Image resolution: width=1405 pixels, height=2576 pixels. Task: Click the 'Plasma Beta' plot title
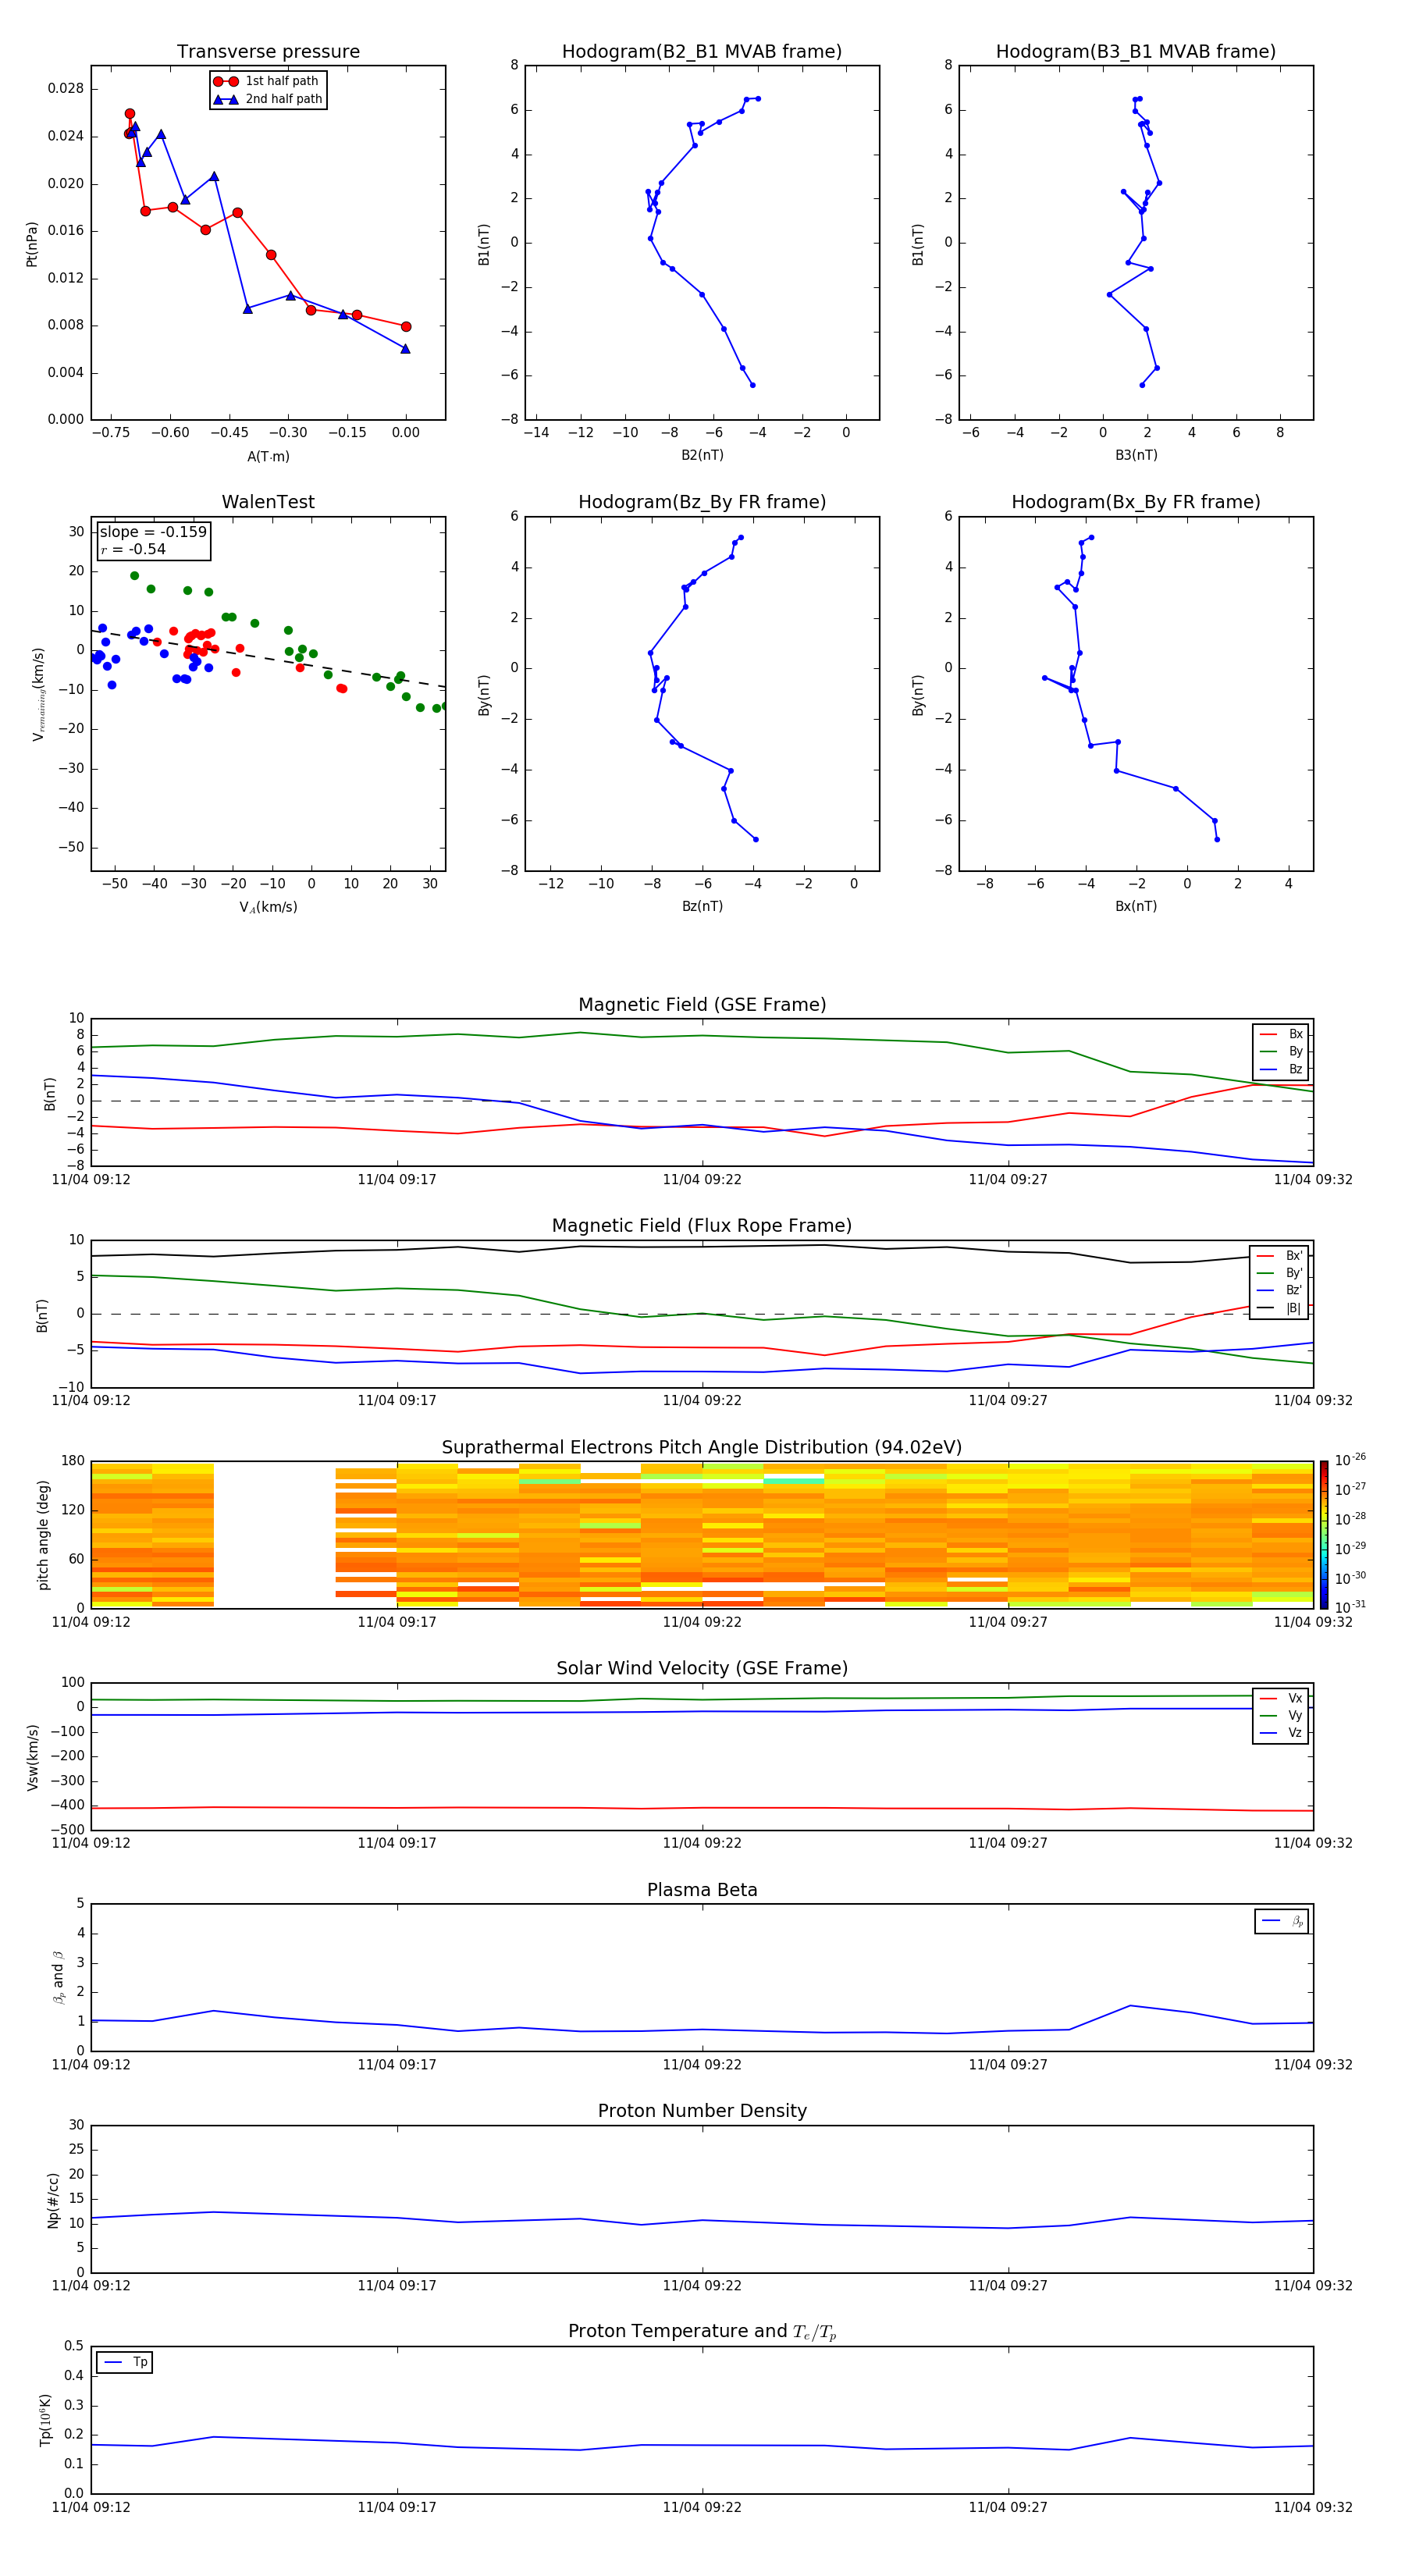702,1891
